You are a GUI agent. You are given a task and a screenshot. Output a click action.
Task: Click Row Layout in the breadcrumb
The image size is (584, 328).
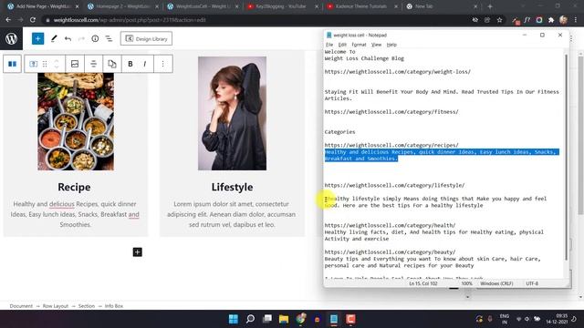pyautogui.click(x=56, y=306)
